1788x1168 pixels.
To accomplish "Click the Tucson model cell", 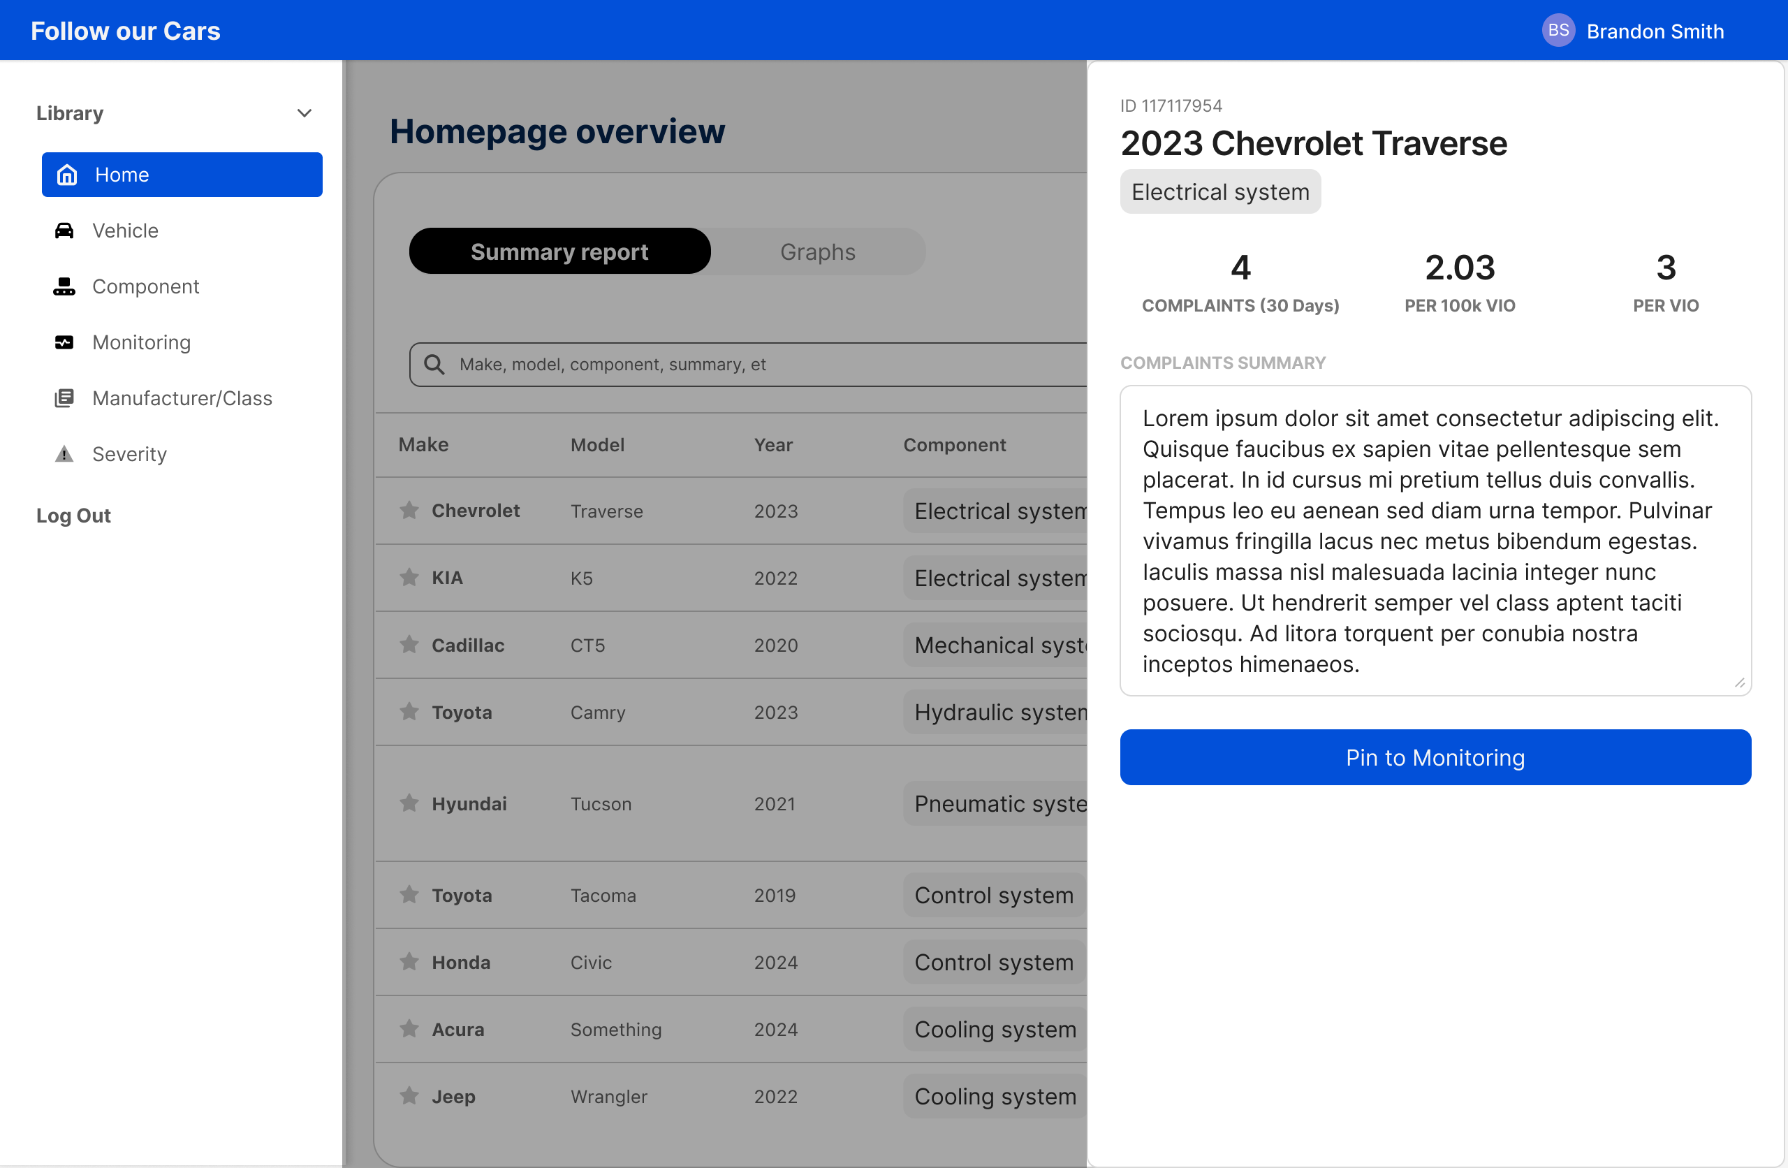I will pyautogui.click(x=600, y=803).
